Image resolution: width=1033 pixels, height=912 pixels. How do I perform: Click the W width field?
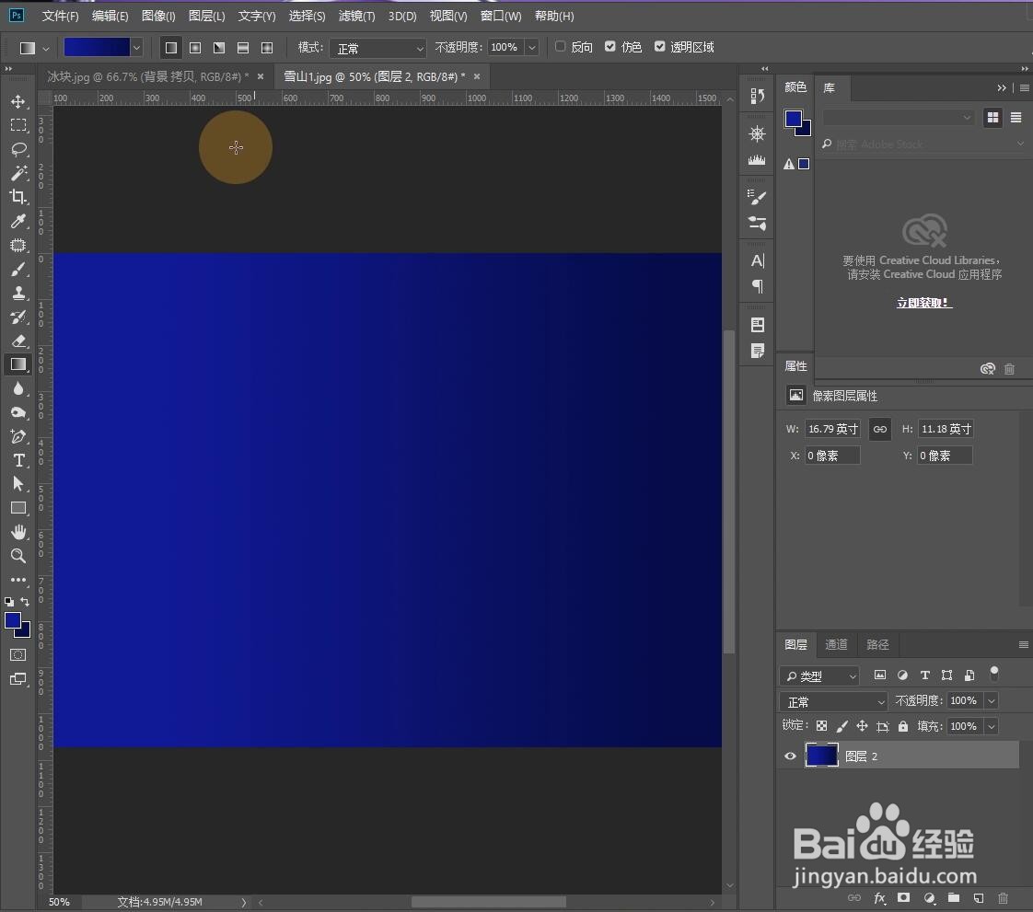(x=832, y=429)
